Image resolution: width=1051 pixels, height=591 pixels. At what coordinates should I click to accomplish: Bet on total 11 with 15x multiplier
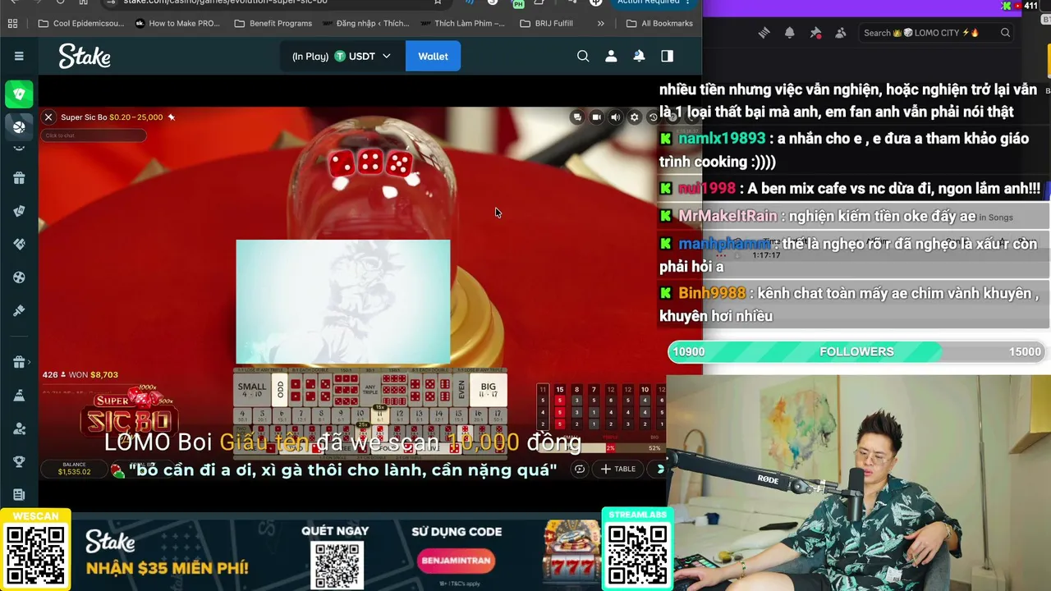pyautogui.click(x=379, y=415)
